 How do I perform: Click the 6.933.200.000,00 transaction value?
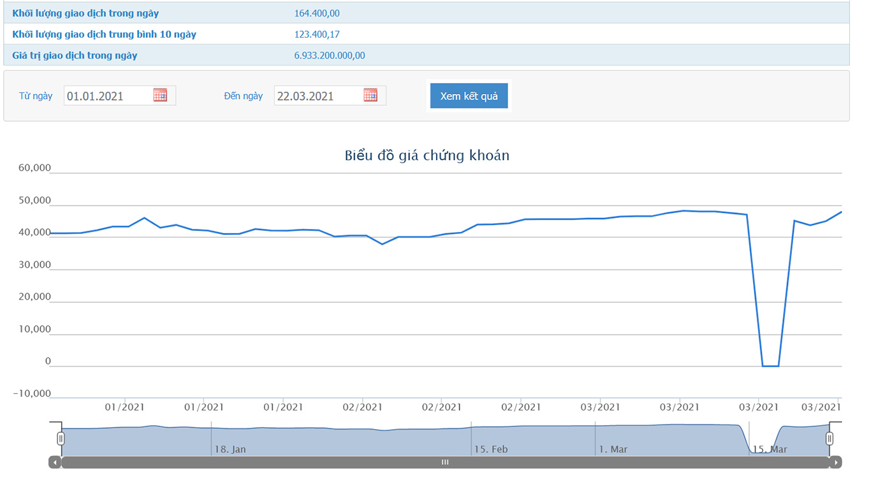(330, 55)
